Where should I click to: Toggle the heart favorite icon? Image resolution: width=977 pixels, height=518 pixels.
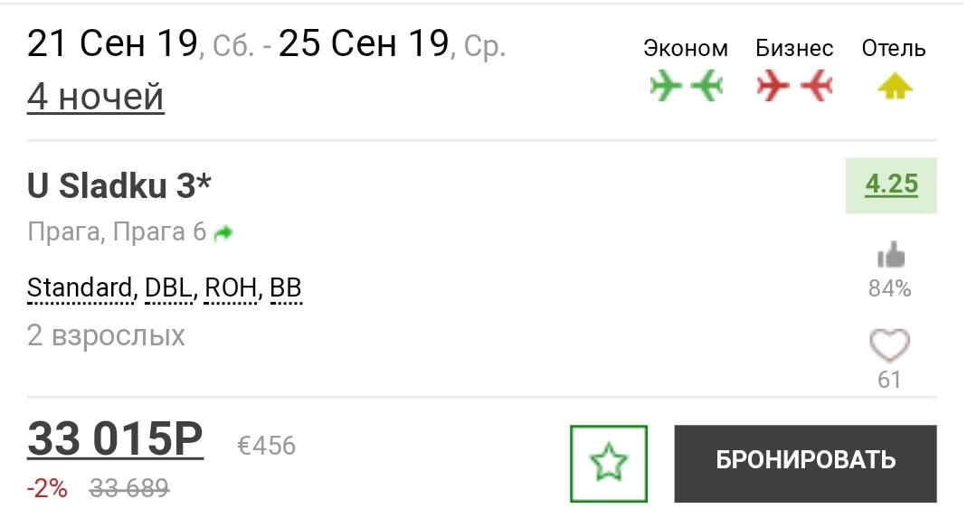(890, 345)
